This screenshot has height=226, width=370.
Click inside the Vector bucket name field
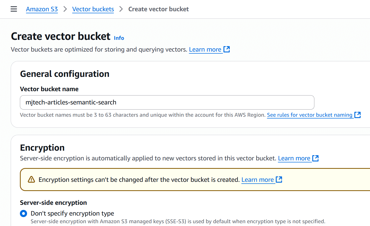[167, 102]
